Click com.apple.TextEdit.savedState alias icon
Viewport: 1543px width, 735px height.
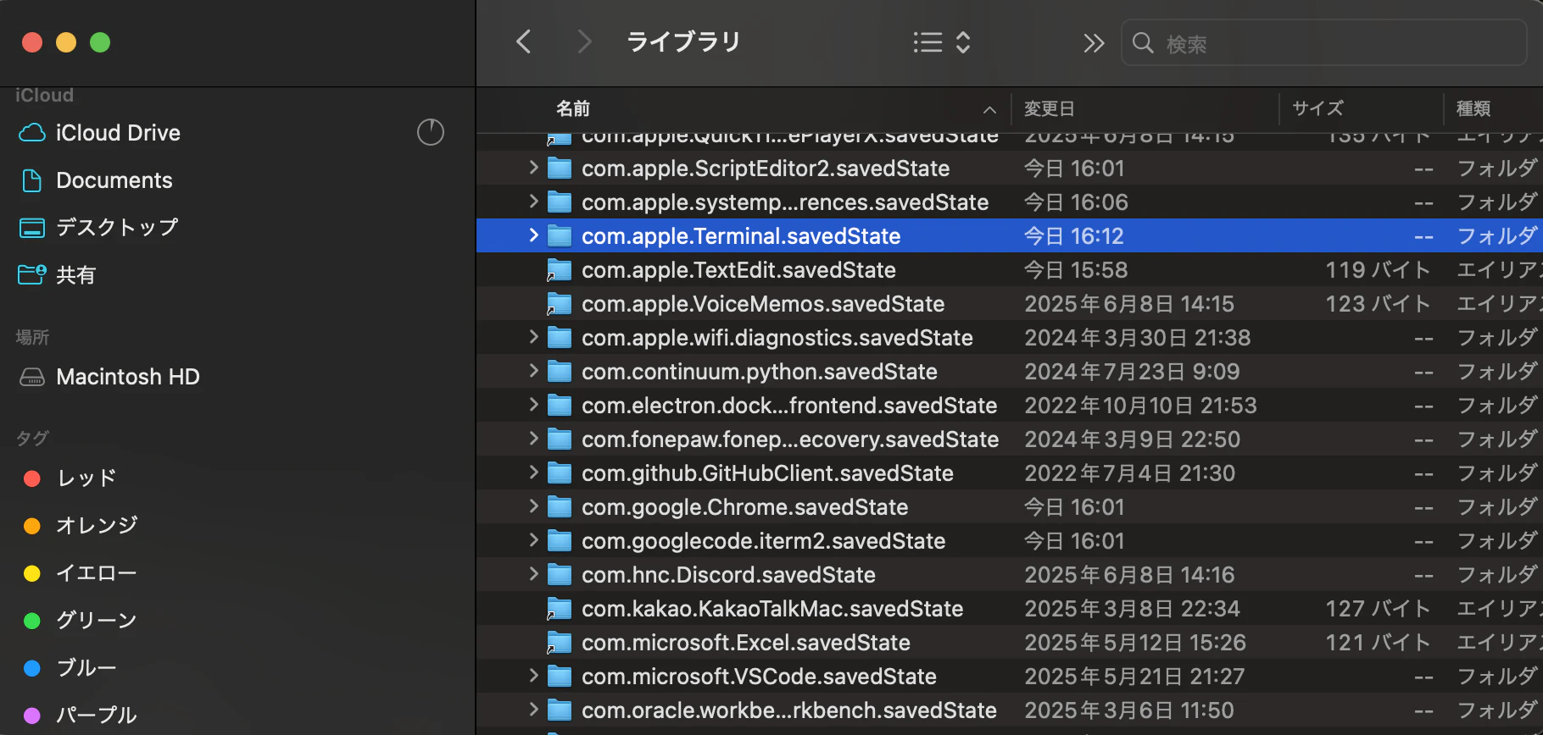coord(560,270)
